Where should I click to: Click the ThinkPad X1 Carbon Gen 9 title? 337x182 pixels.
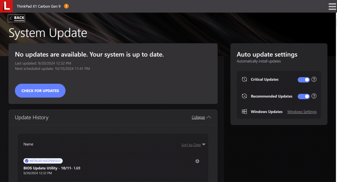(x=39, y=6)
